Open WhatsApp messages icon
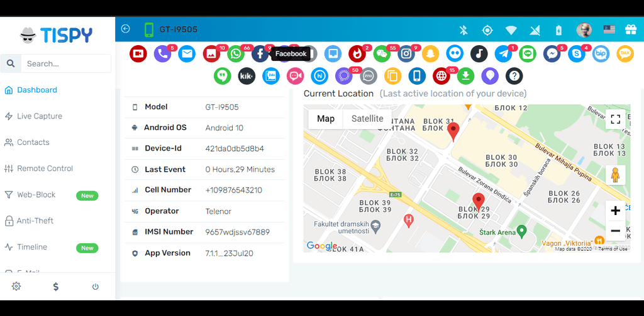Viewport: 644px width, 316px height. [236, 54]
